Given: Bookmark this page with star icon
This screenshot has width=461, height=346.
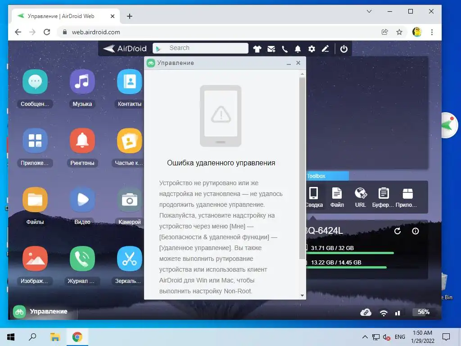Looking at the screenshot, I should (399, 32).
